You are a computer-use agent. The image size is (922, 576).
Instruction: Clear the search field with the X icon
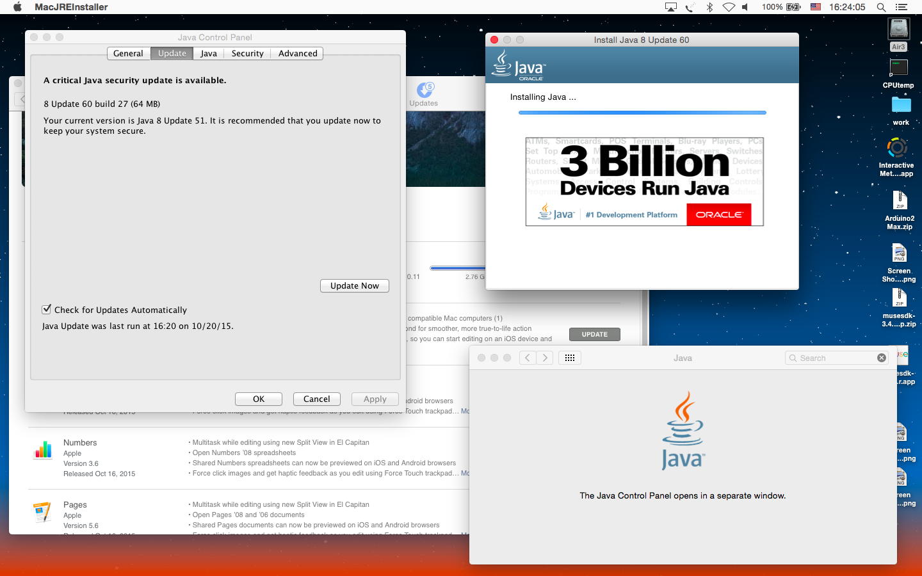(882, 358)
